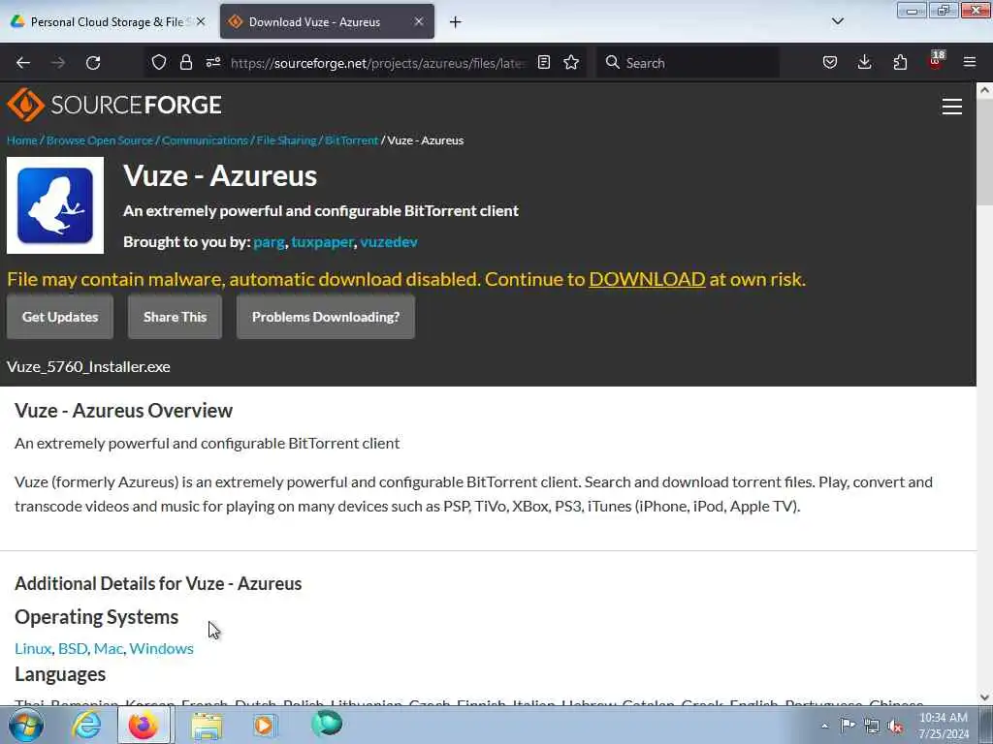993x744 pixels.
Task: Click the Vuze frog project icon
Action: click(55, 205)
